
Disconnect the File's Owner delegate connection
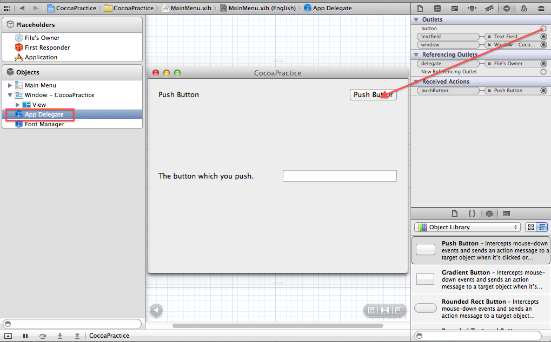click(x=489, y=64)
